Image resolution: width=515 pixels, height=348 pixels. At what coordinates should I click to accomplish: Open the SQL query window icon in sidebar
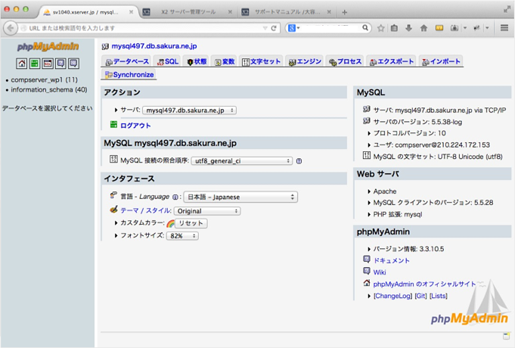[x=48, y=63]
